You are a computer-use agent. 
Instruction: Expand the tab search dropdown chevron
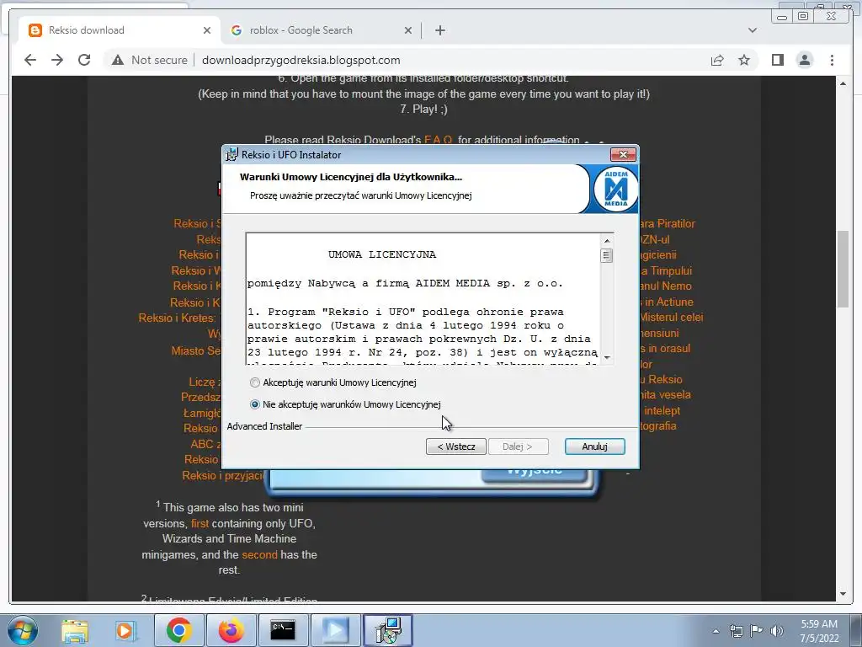pos(753,30)
